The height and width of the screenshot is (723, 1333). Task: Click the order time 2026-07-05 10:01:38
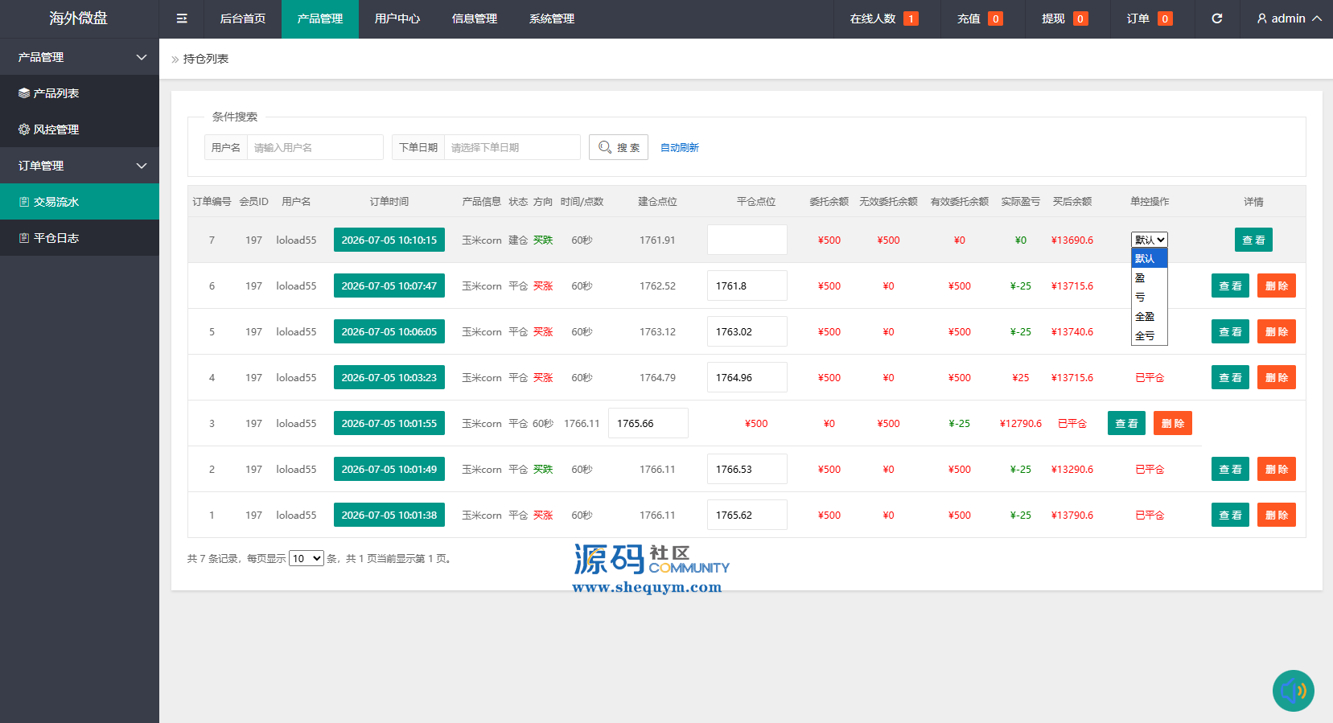tap(389, 515)
